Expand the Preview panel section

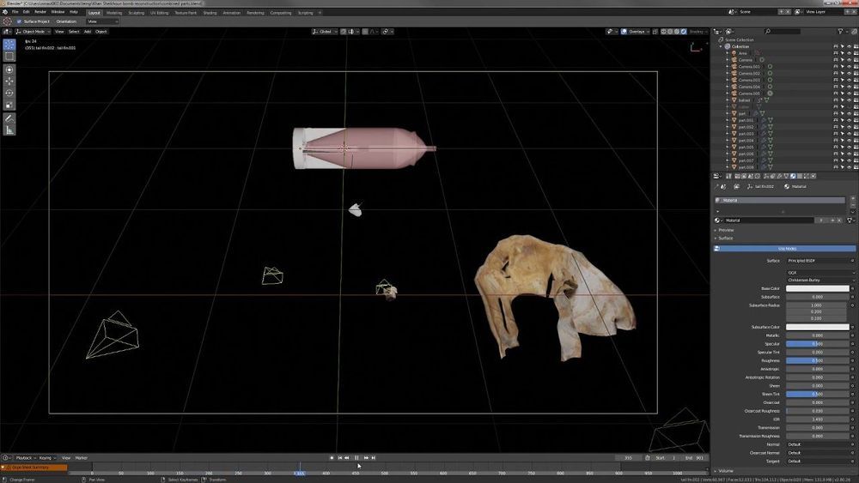click(x=726, y=230)
